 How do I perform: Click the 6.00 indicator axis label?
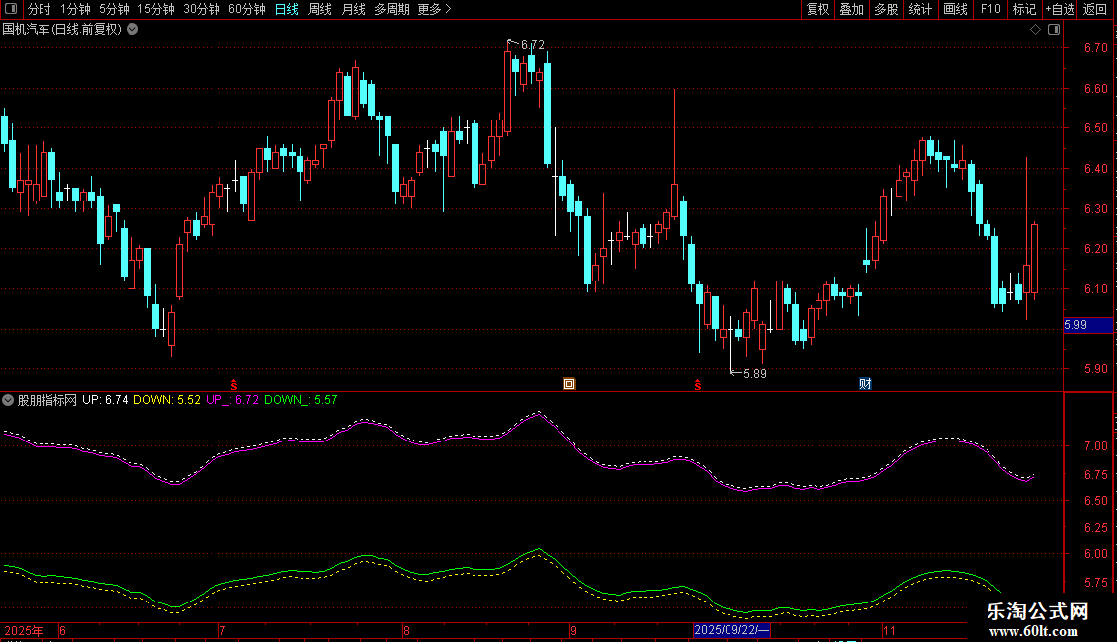coord(1095,554)
